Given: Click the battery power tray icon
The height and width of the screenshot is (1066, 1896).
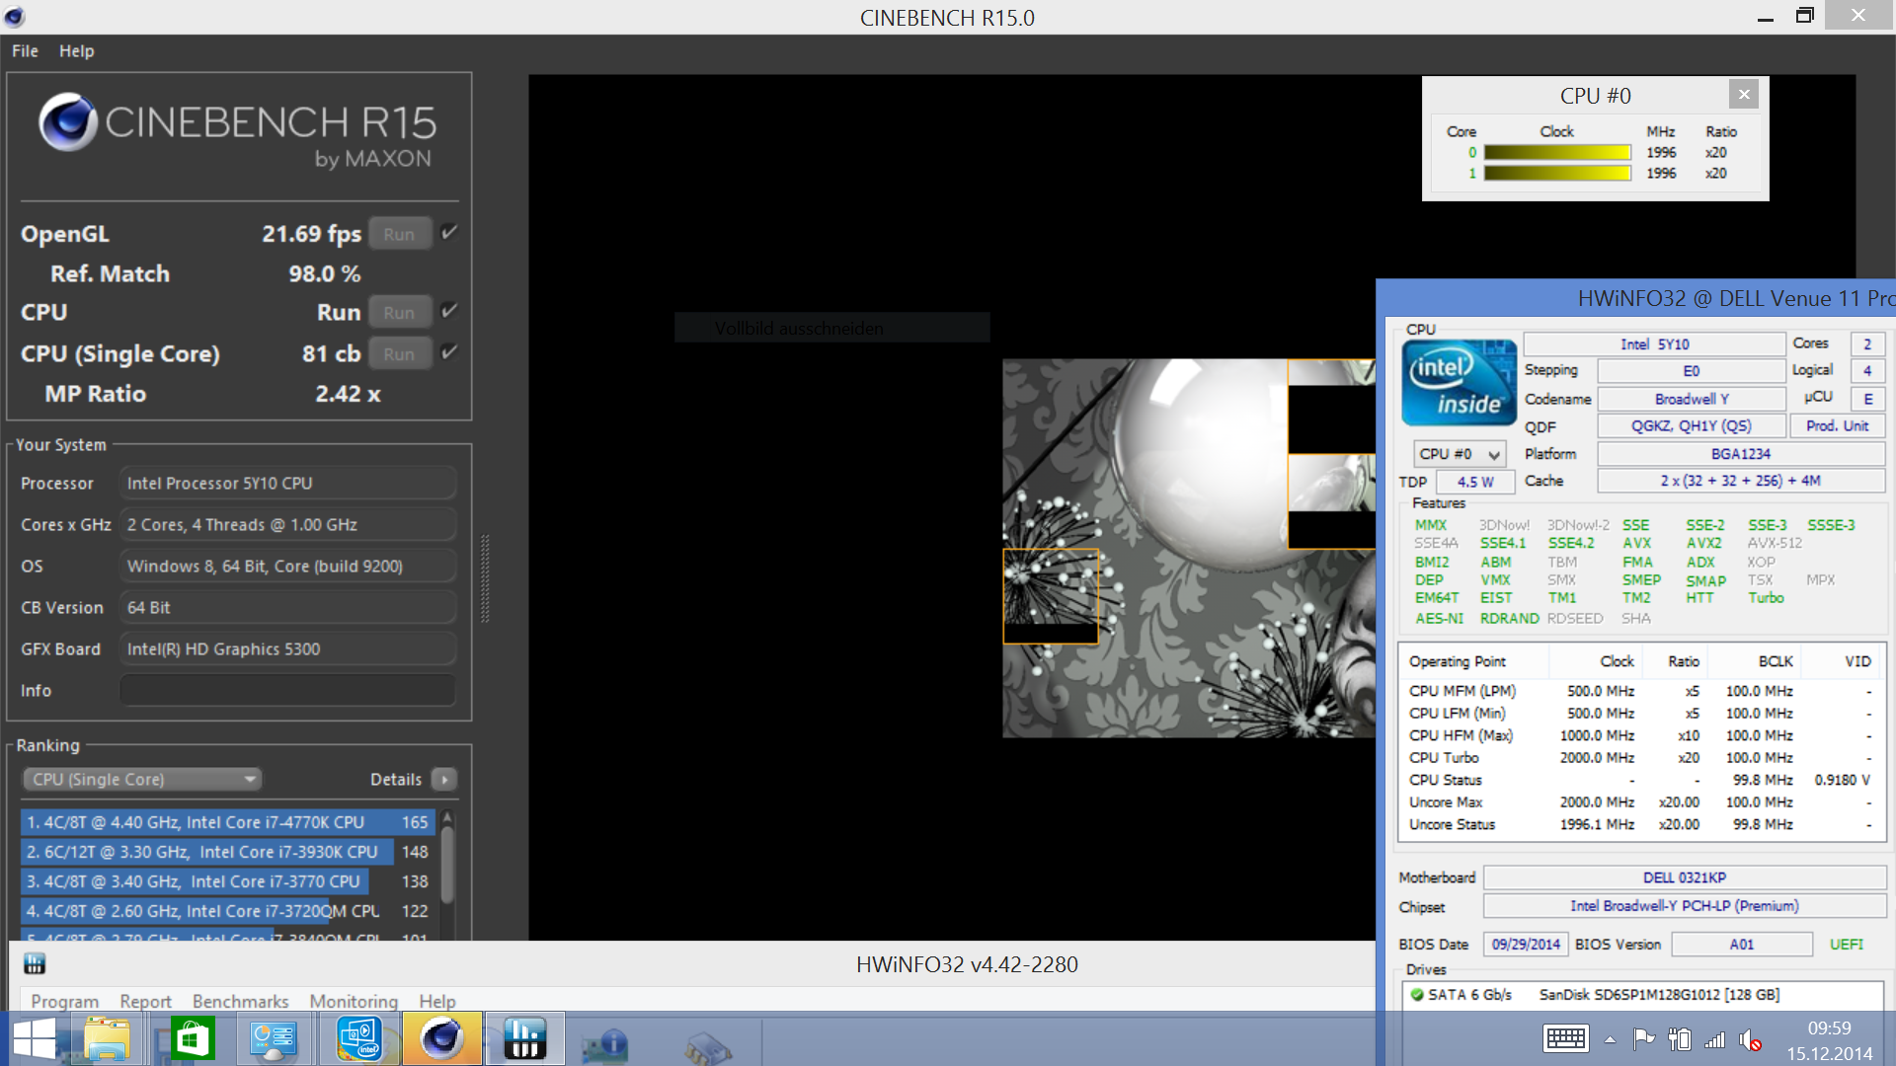Looking at the screenshot, I should (1679, 1039).
